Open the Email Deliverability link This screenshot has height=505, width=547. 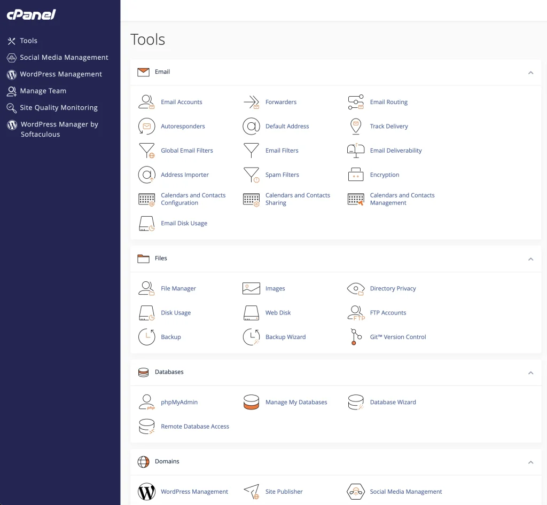395,151
